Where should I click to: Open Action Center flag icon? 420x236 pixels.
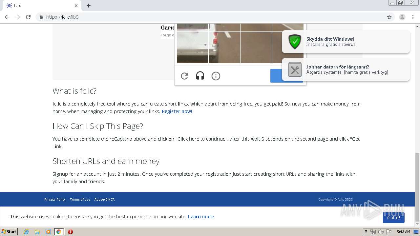pyautogui.click(x=389, y=232)
